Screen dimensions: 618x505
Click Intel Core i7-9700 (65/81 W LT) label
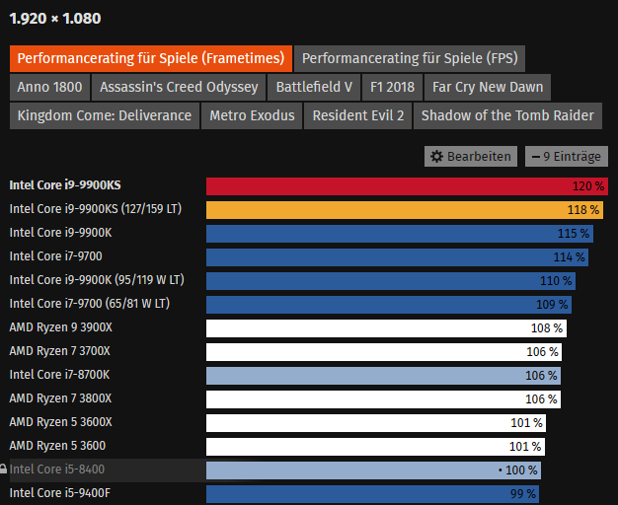pyautogui.click(x=90, y=304)
